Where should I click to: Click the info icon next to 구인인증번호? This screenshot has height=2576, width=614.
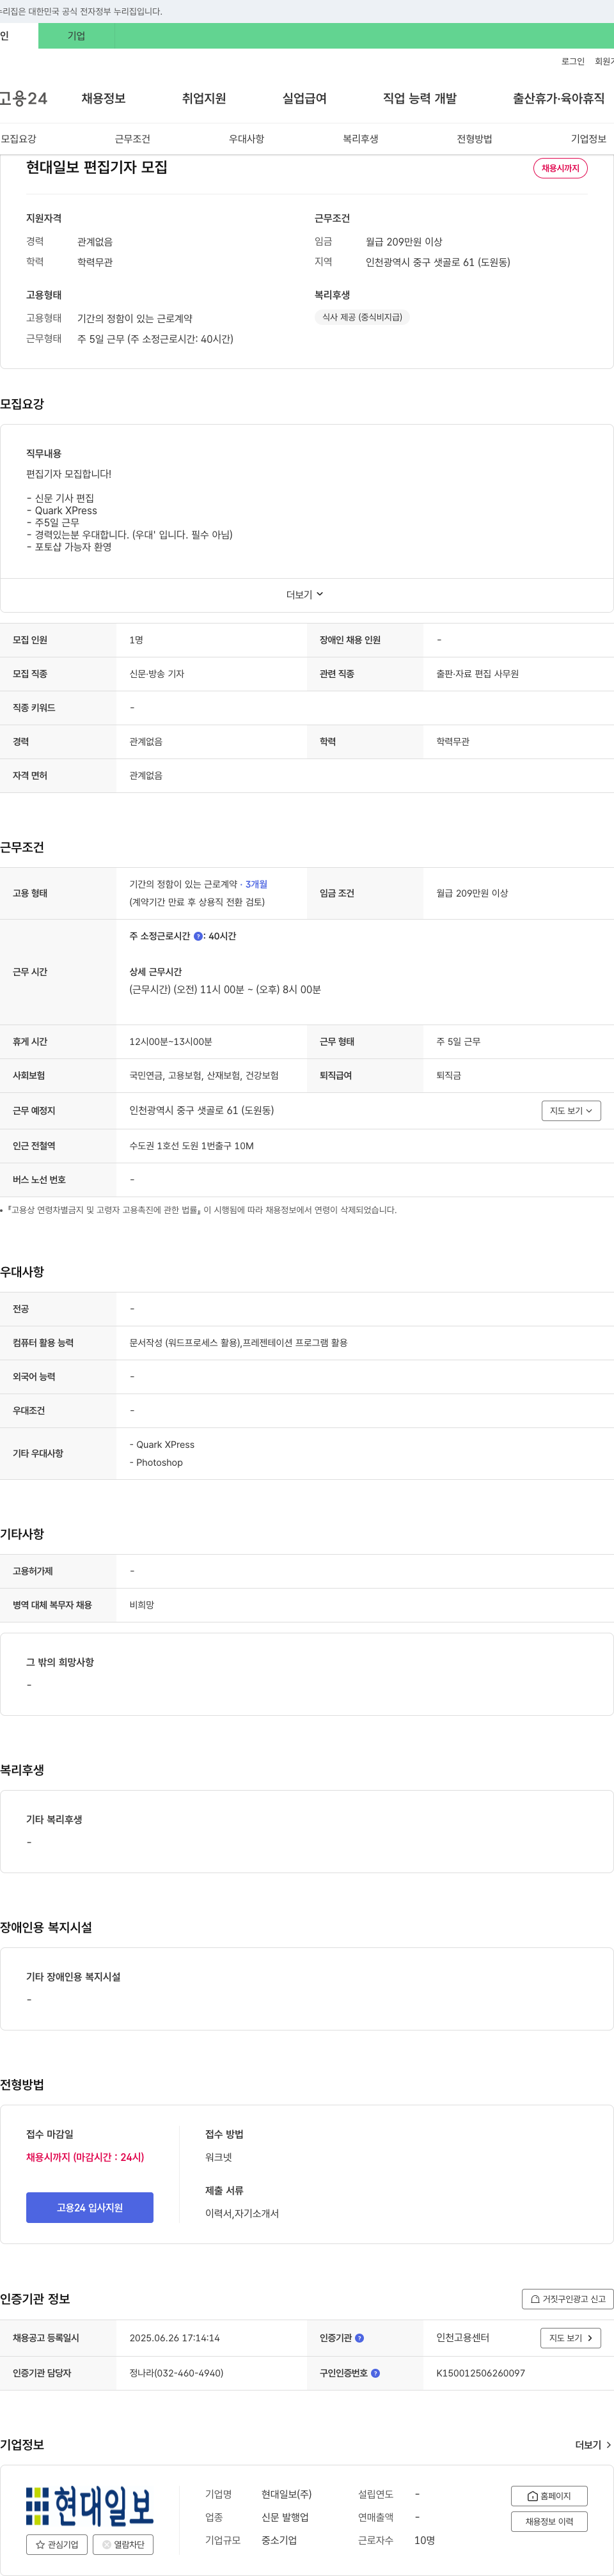point(376,2373)
